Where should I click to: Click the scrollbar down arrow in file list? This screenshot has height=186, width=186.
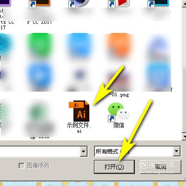[x=184, y=137]
